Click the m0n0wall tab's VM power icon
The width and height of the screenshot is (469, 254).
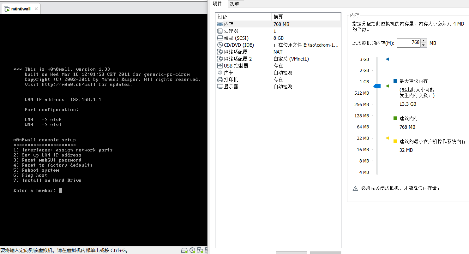click(7, 9)
